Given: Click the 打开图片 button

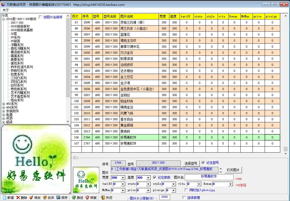Looking at the screenshot, I should tap(233, 170).
